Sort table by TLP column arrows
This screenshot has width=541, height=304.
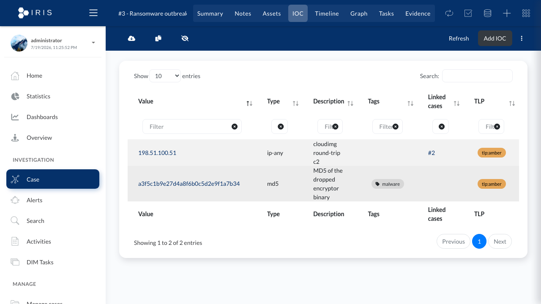click(512, 103)
